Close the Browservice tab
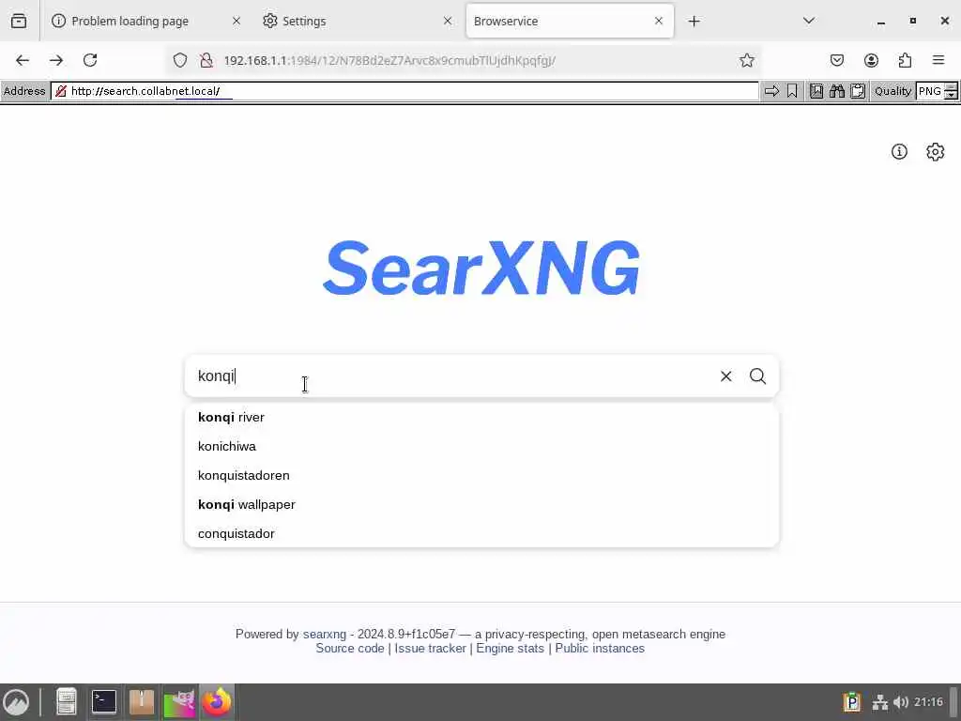This screenshot has width=961, height=721. click(x=658, y=21)
